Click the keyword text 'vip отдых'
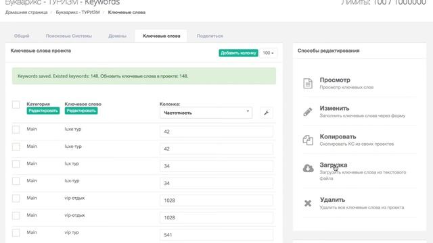The height and width of the screenshot is (243, 433). 74,198
